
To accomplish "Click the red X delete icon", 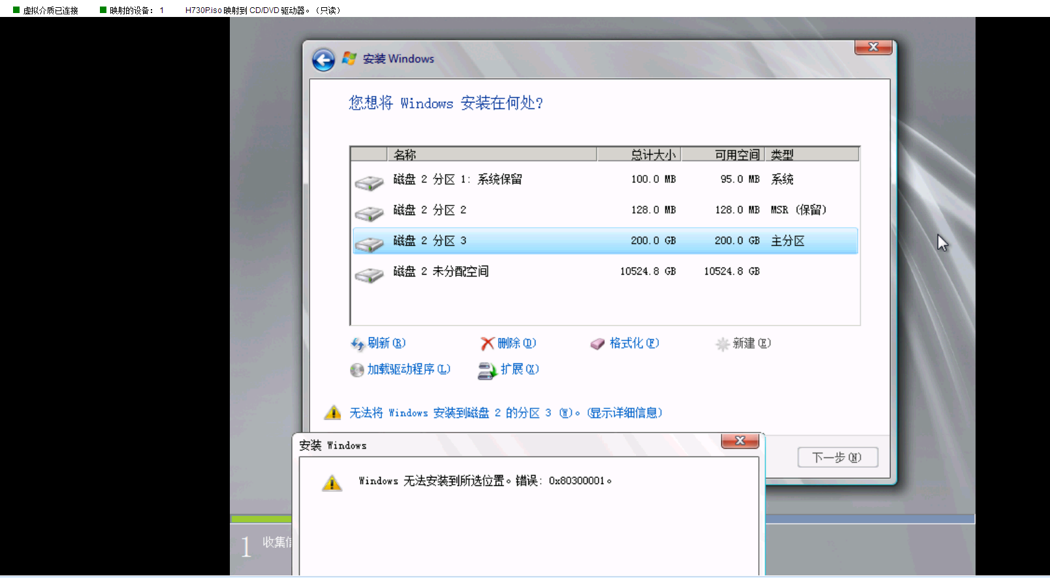I will [x=487, y=343].
